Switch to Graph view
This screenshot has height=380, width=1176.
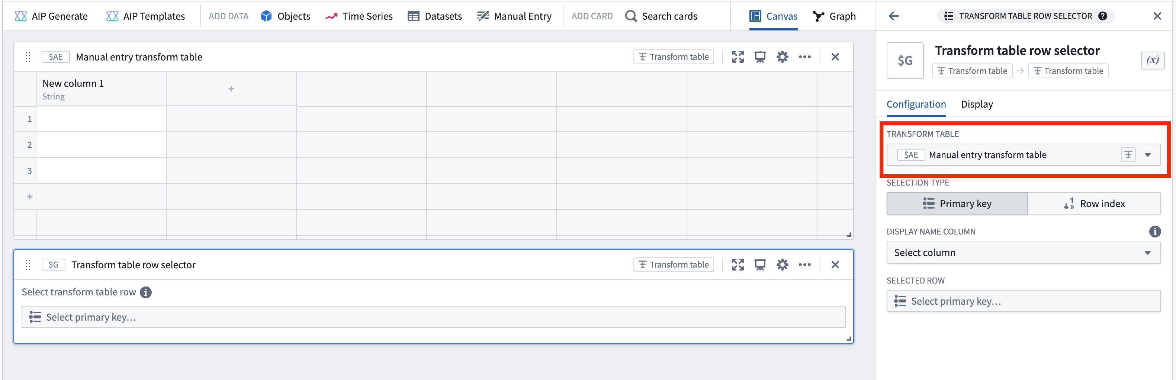[834, 16]
